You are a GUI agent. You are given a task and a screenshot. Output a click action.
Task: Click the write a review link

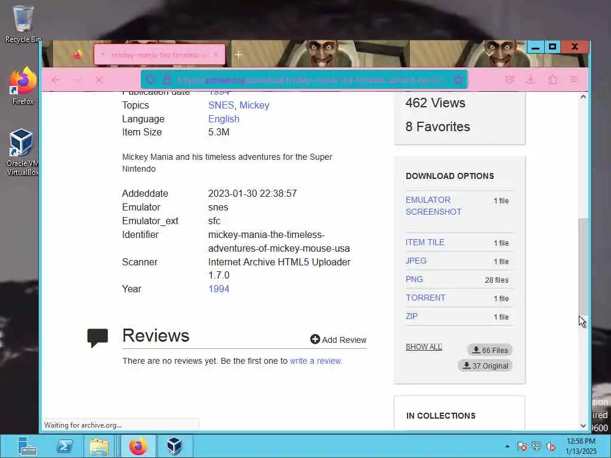click(x=316, y=361)
